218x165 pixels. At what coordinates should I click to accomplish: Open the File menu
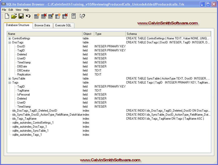[4, 10]
